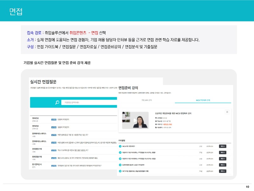
Task: Click numbered circle icon beside the 도론면접 lesson
Action: [119, 165]
